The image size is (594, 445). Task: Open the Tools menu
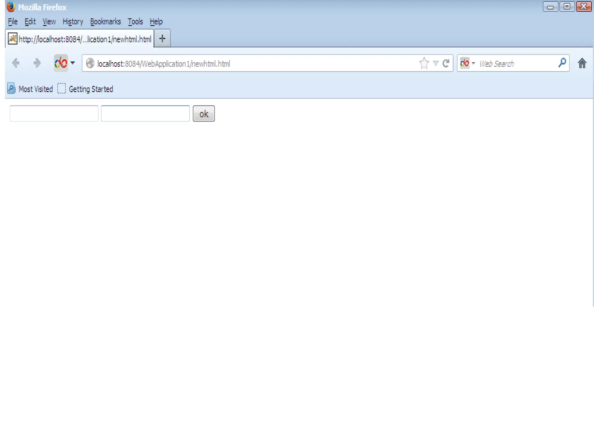coord(135,22)
